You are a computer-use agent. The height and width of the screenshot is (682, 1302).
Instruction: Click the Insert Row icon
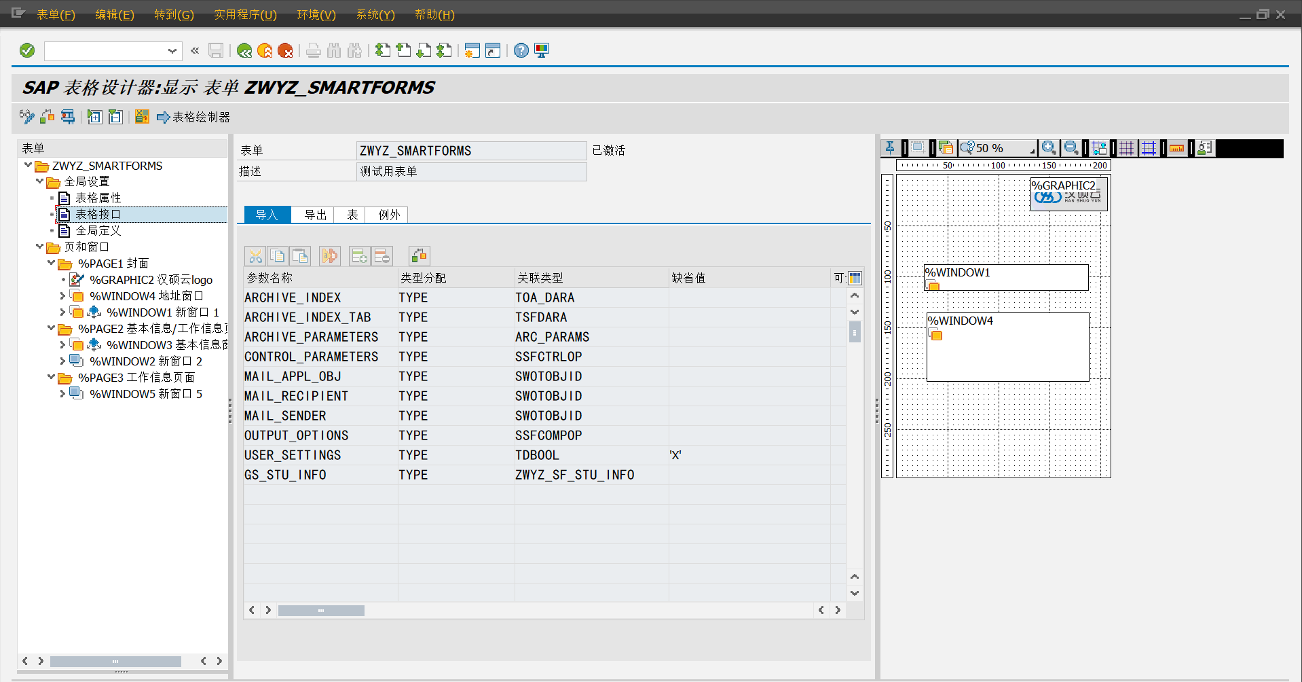click(360, 256)
